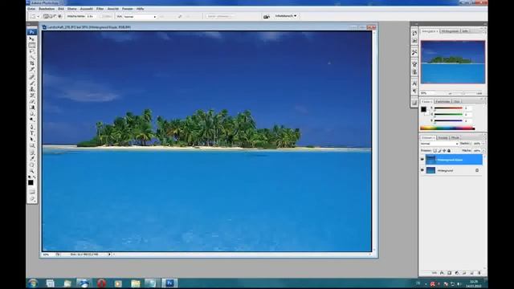
Task: Click the Navigator zoom slider
Action: point(463,93)
